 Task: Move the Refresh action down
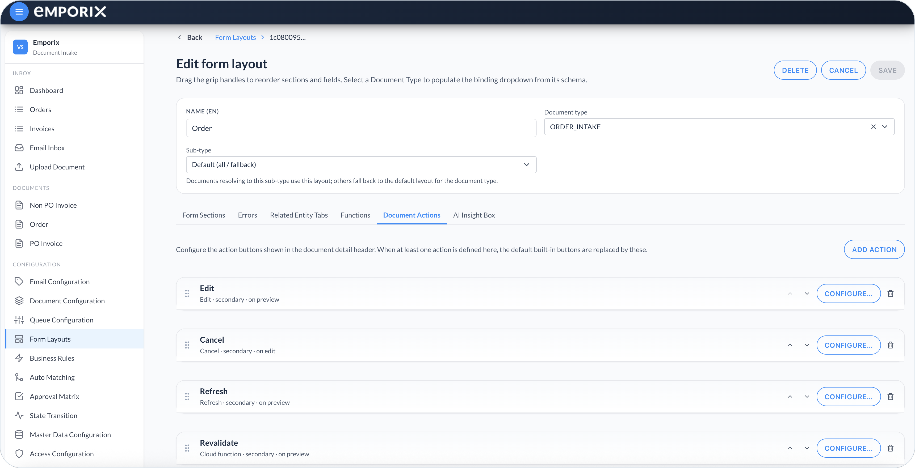coord(807,396)
